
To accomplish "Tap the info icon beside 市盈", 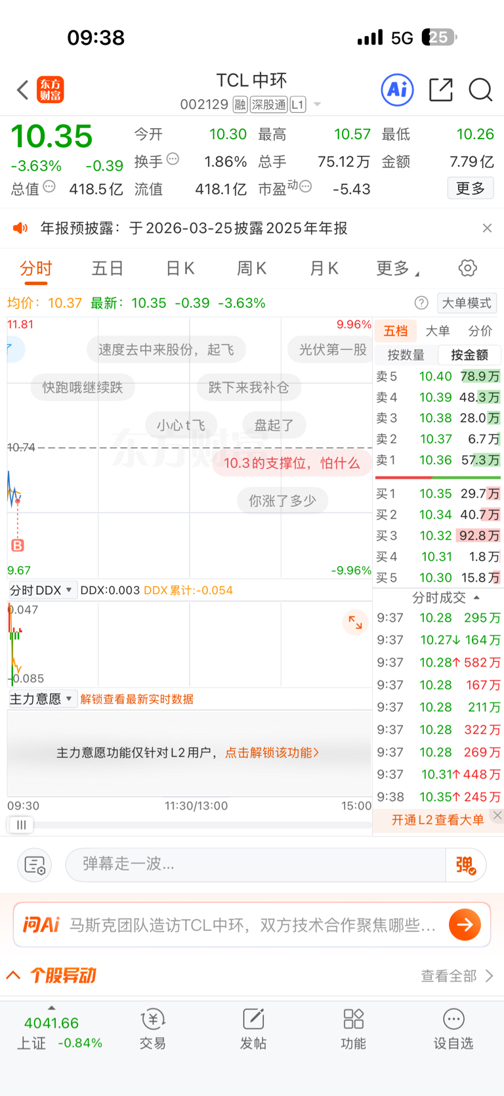I will (305, 187).
